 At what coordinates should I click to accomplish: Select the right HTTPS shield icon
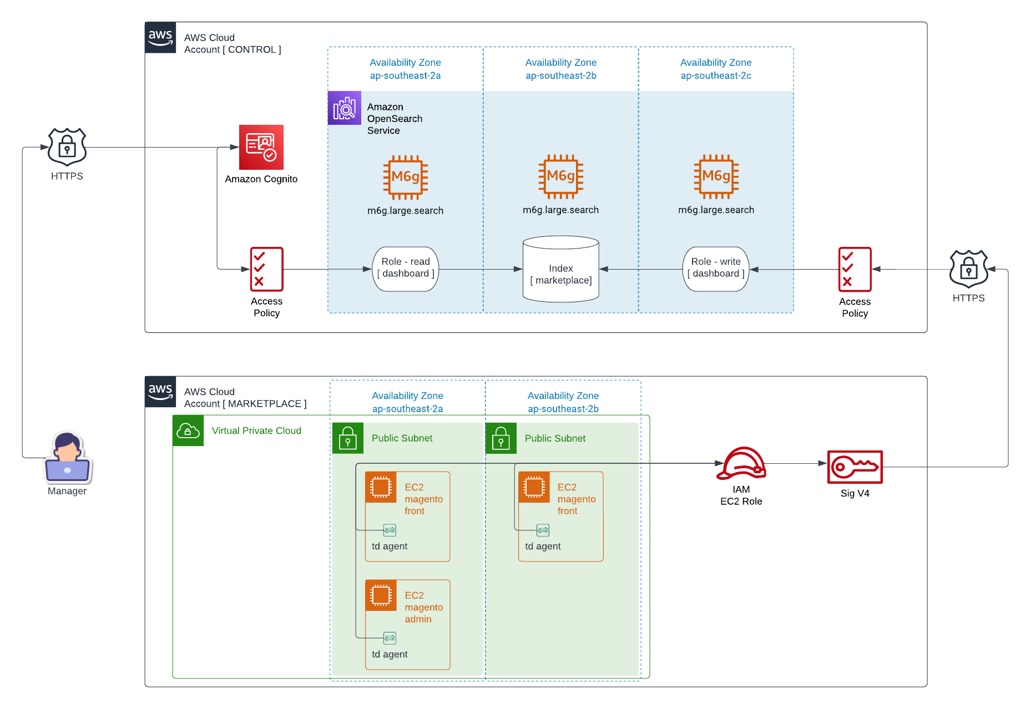[x=968, y=269]
